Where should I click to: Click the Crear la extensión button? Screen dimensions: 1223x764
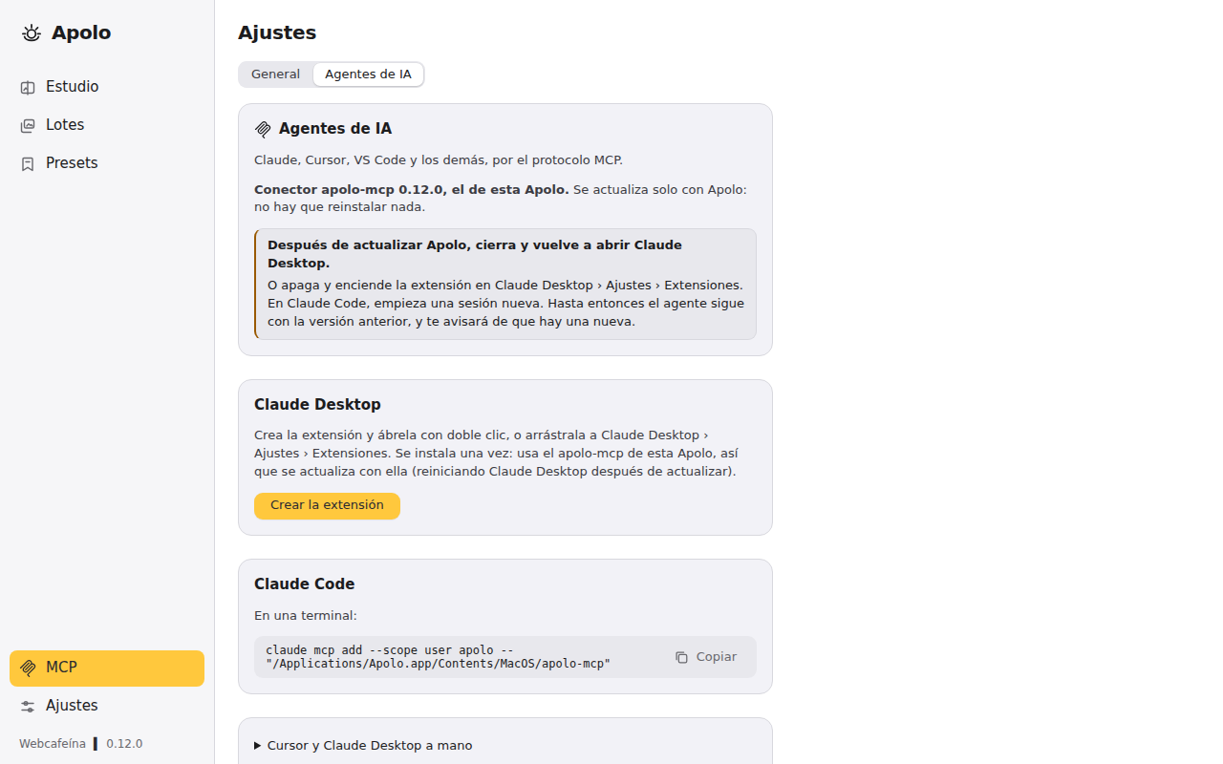pos(327,505)
